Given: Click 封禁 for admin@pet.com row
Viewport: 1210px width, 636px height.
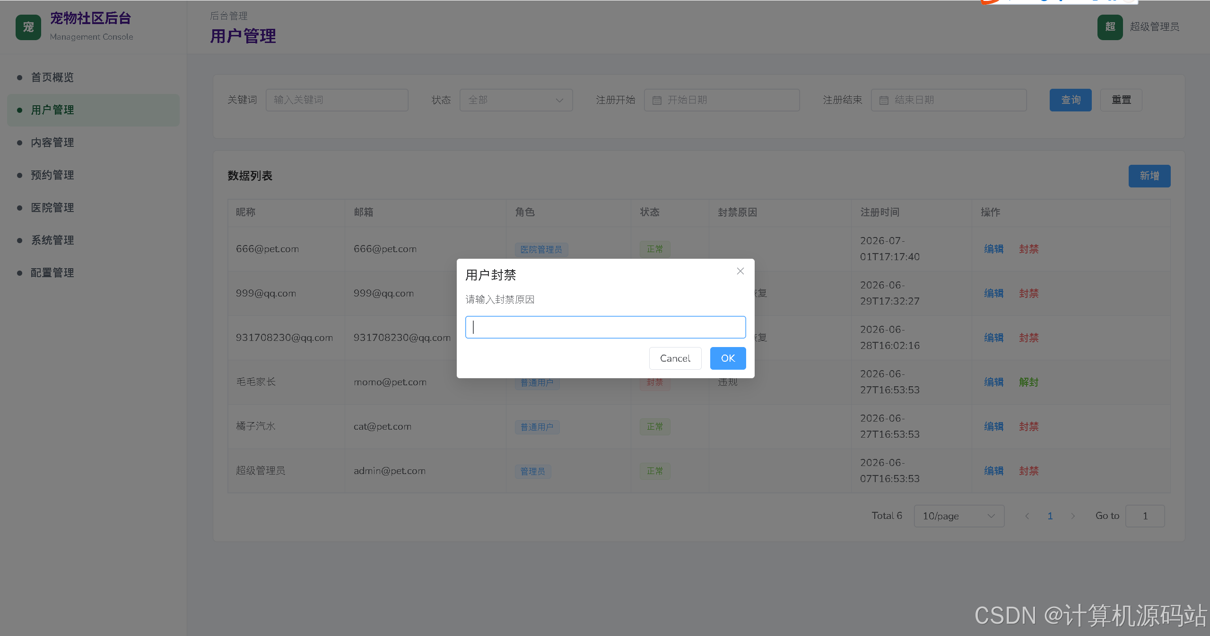Looking at the screenshot, I should coord(1028,471).
